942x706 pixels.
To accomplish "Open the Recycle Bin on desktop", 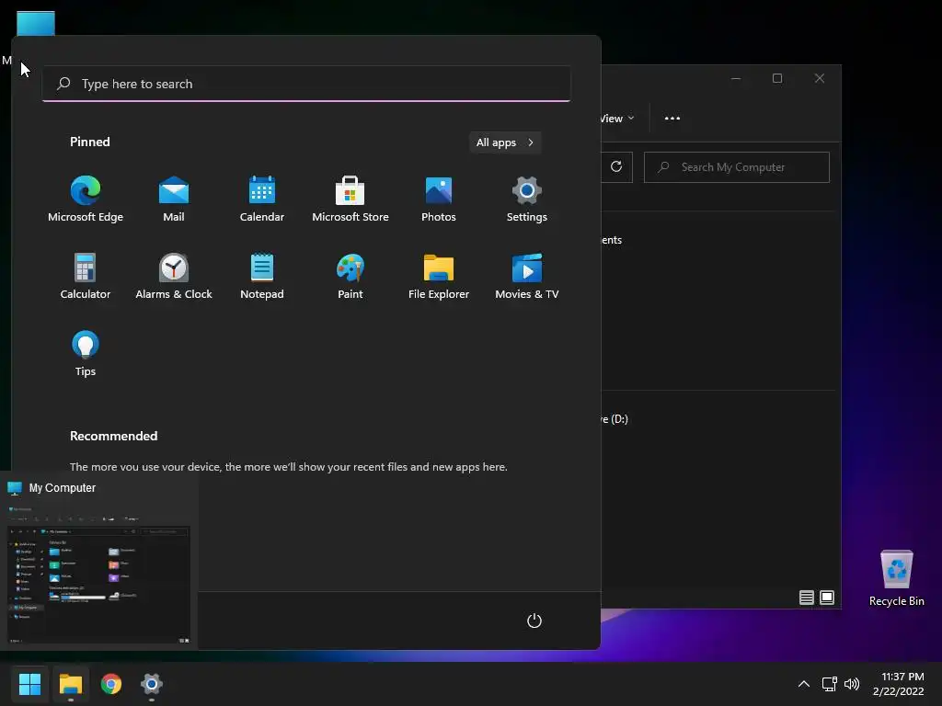I will click(896, 577).
